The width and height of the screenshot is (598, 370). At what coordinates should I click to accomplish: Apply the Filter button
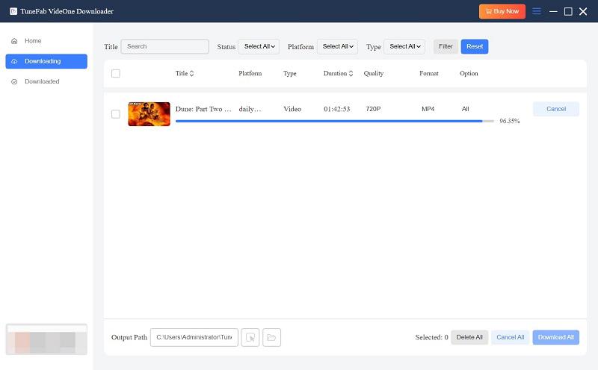tap(446, 46)
